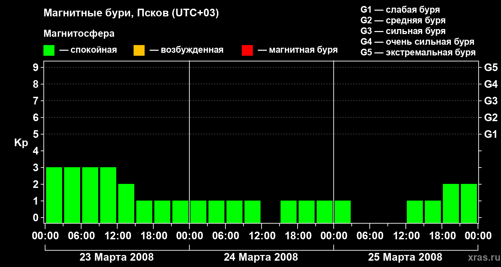The image size is (501, 267).
Task: Select the '24 Марта 2008' date label
Action: coord(261,257)
